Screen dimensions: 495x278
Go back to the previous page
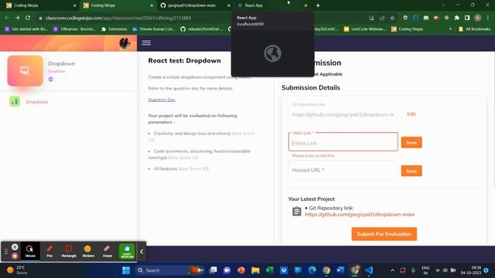7,18
